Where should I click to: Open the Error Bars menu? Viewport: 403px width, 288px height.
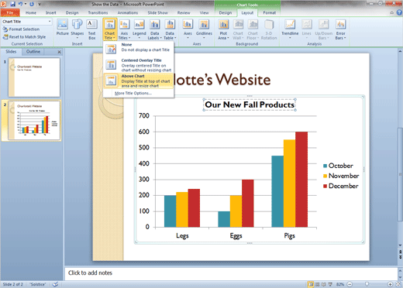click(340, 29)
